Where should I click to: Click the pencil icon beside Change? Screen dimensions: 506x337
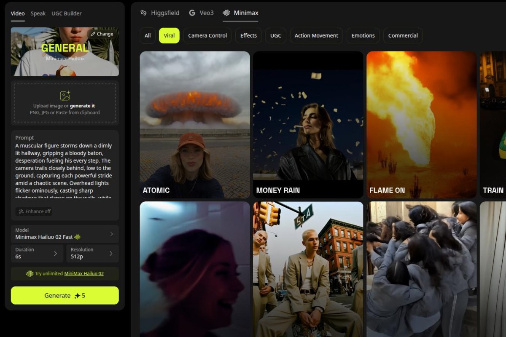pyautogui.click(x=93, y=34)
